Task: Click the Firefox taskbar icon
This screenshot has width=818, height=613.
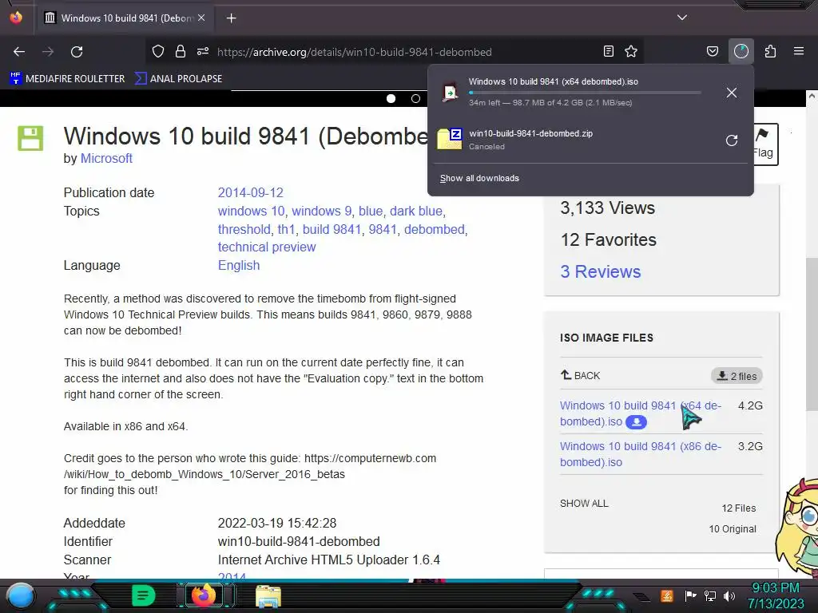Action: click(x=204, y=595)
